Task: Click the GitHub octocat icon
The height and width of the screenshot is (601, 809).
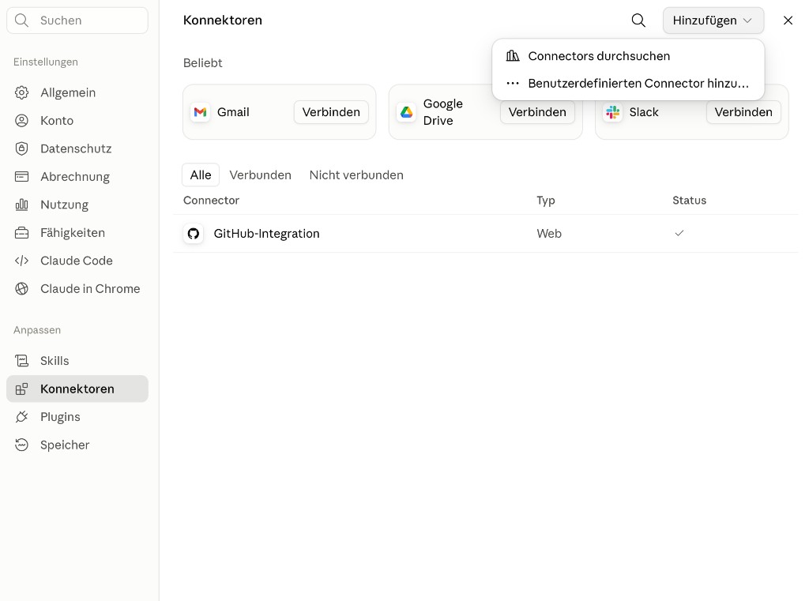Action: [194, 234]
